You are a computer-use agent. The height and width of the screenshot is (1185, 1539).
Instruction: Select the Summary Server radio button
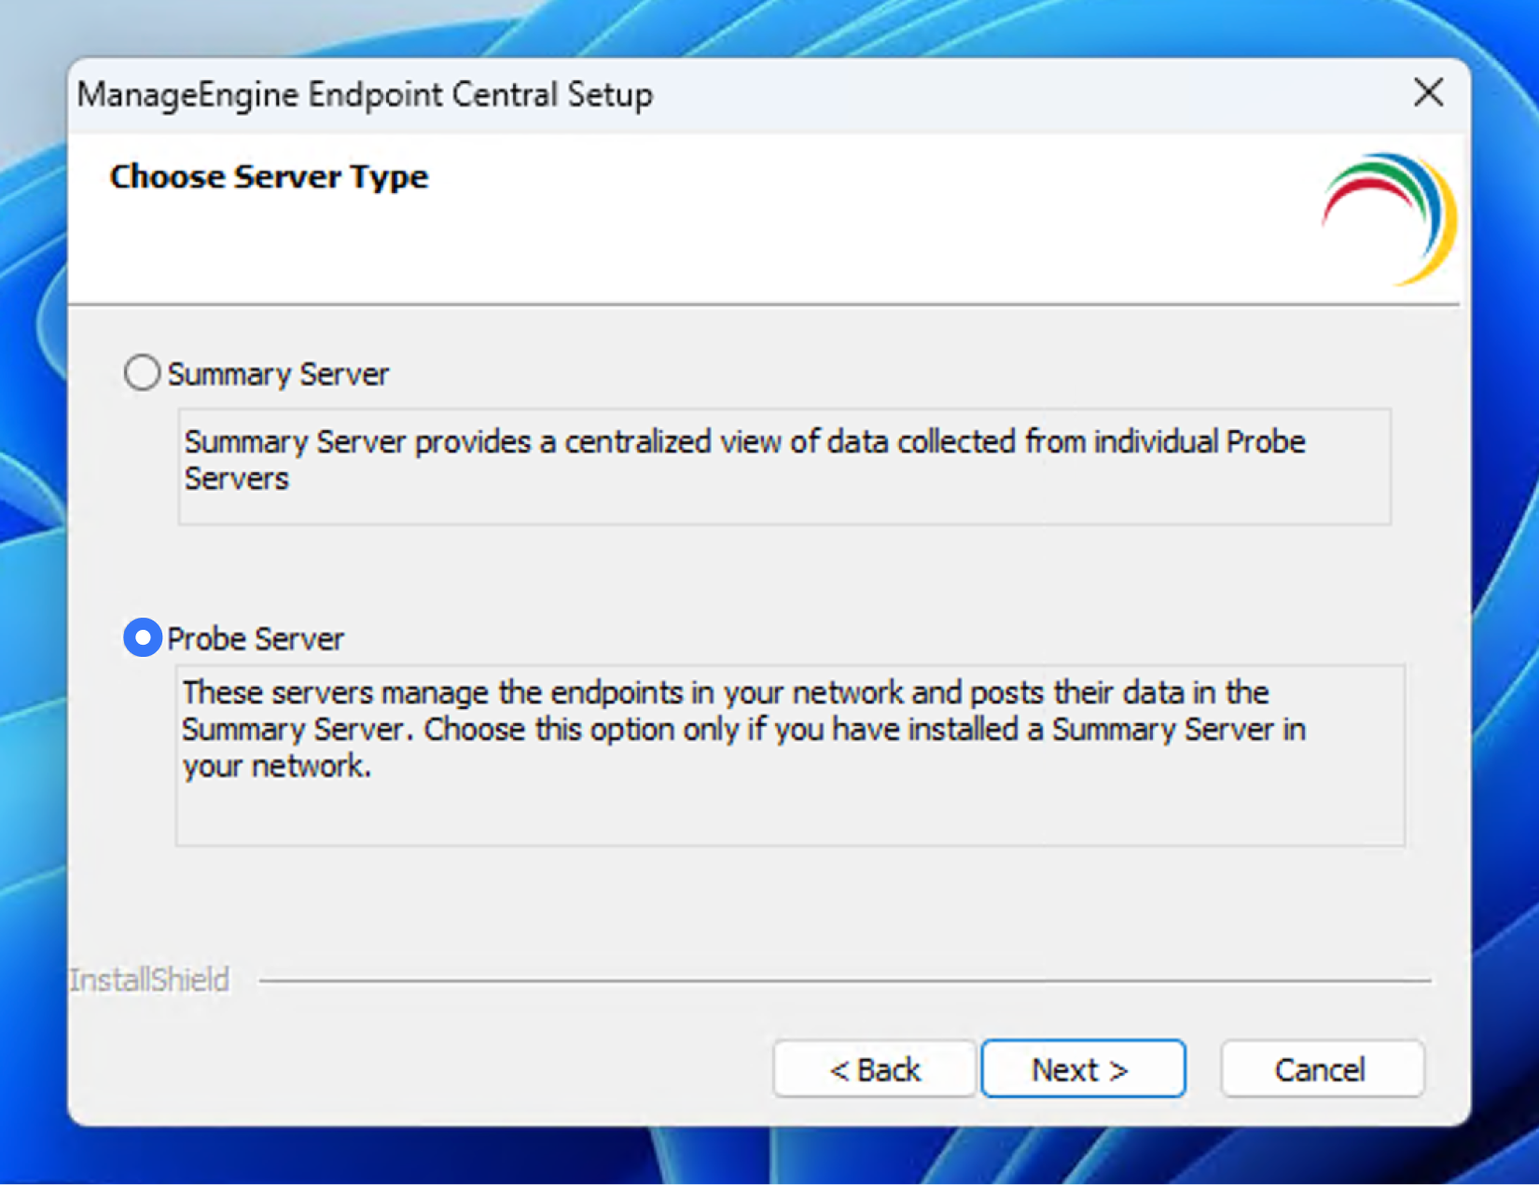(x=142, y=372)
